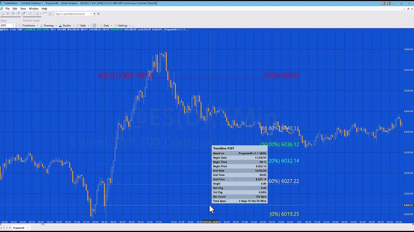Click the @ES(D) - 5 min status text
This screenshot has width=414, height=232.
point(8,30)
